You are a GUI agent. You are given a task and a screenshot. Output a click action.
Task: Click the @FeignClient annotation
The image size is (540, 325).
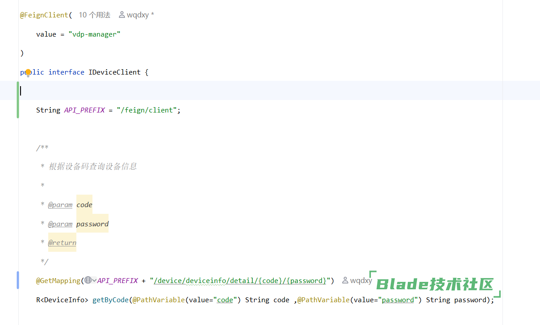pos(44,15)
